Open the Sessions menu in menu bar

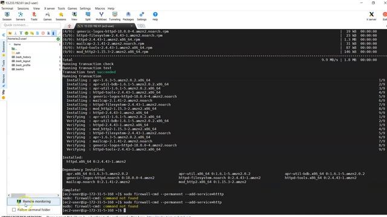coord(23,8)
